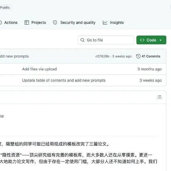
Task: Click the Security shield icon
Action: point(55,23)
